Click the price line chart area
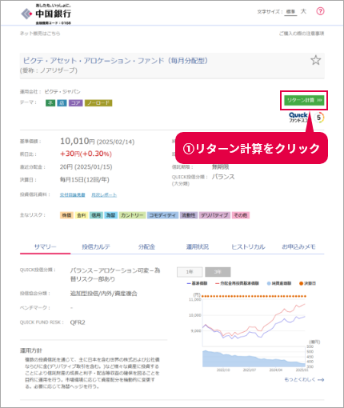The width and height of the screenshot is (344, 408). coord(254,322)
